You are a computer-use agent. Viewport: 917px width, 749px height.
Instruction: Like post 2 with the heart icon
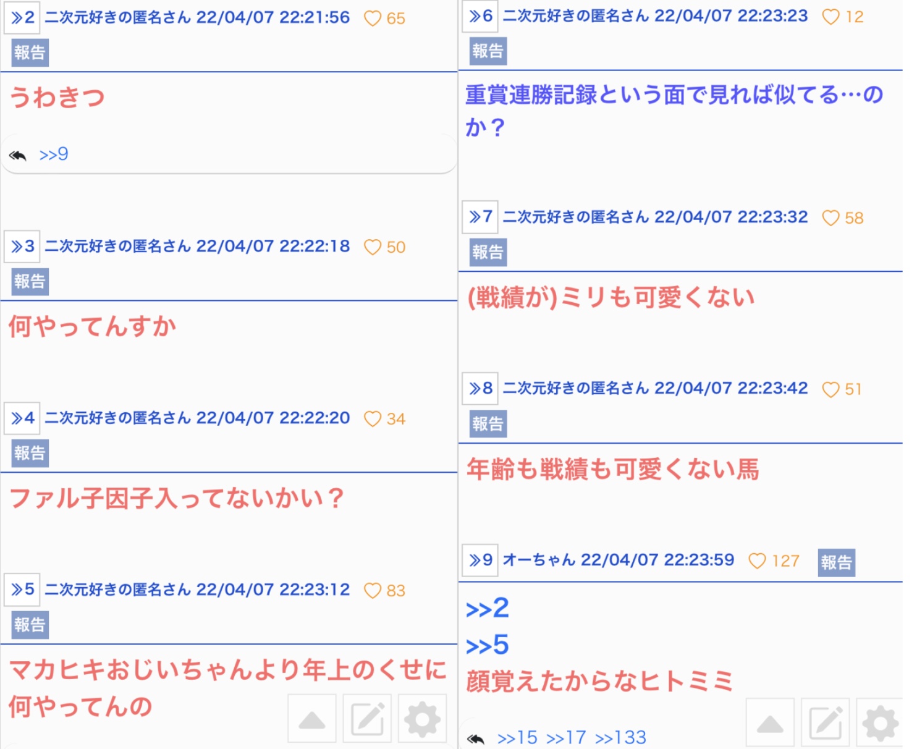(373, 19)
